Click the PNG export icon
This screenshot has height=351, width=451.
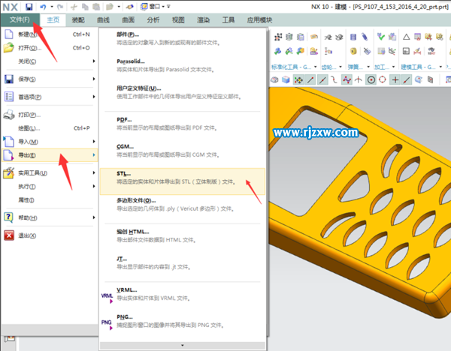tap(106, 322)
